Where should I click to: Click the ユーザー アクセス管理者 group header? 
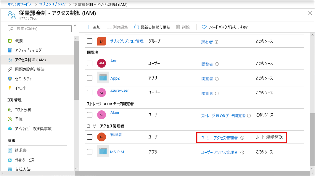pyautogui.click(x=105, y=126)
